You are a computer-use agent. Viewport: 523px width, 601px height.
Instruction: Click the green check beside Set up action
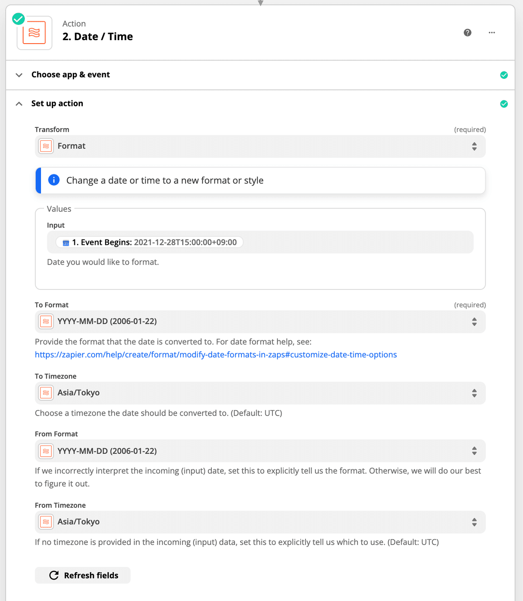504,104
